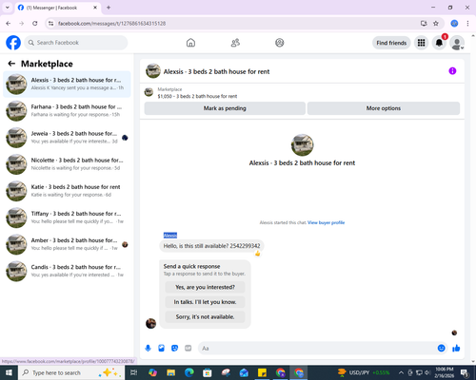The height and width of the screenshot is (380, 476).
Task: Open the tab search dropdown arrow
Action: [8, 8]
